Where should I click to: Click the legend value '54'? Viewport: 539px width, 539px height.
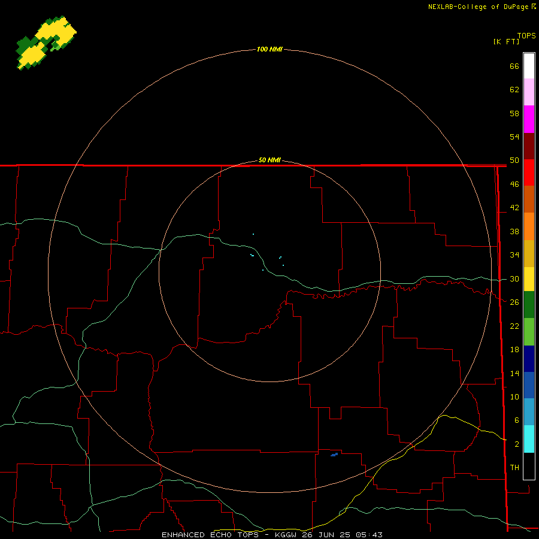click(514, 137)
